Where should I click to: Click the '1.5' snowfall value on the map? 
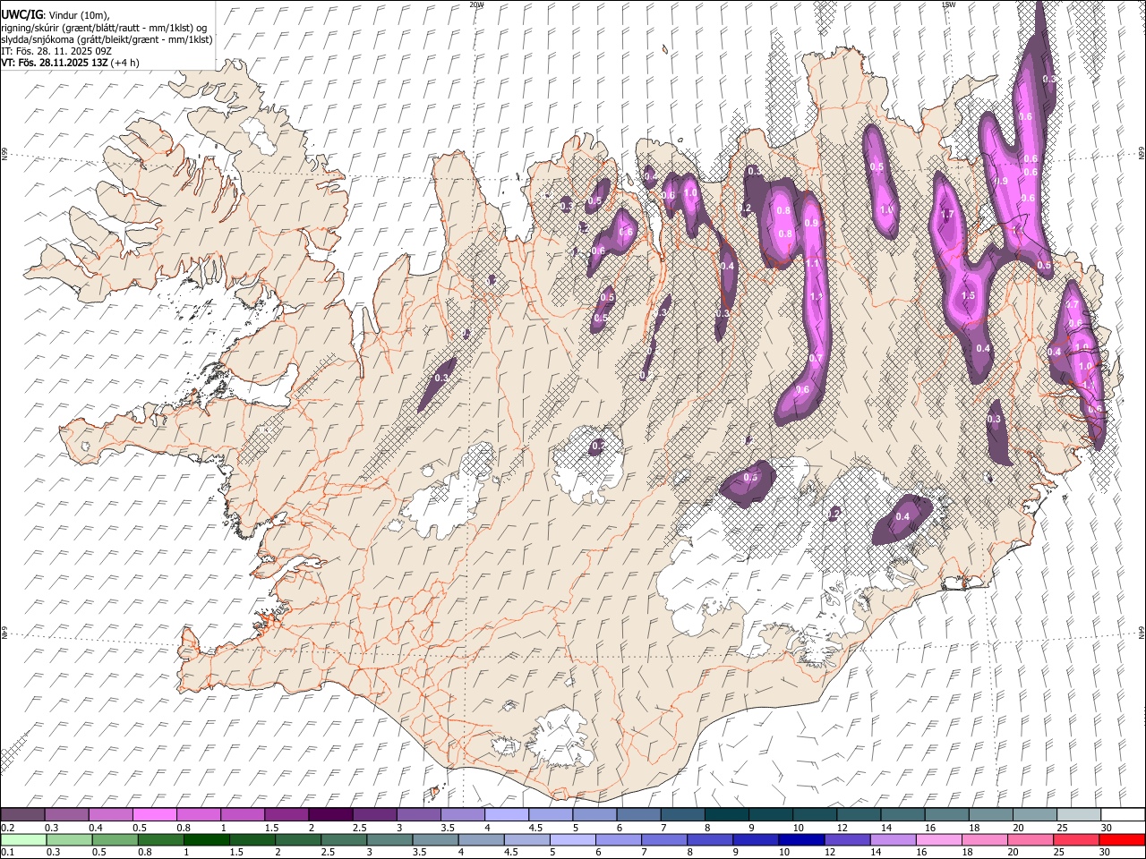[x=968, y=296]
